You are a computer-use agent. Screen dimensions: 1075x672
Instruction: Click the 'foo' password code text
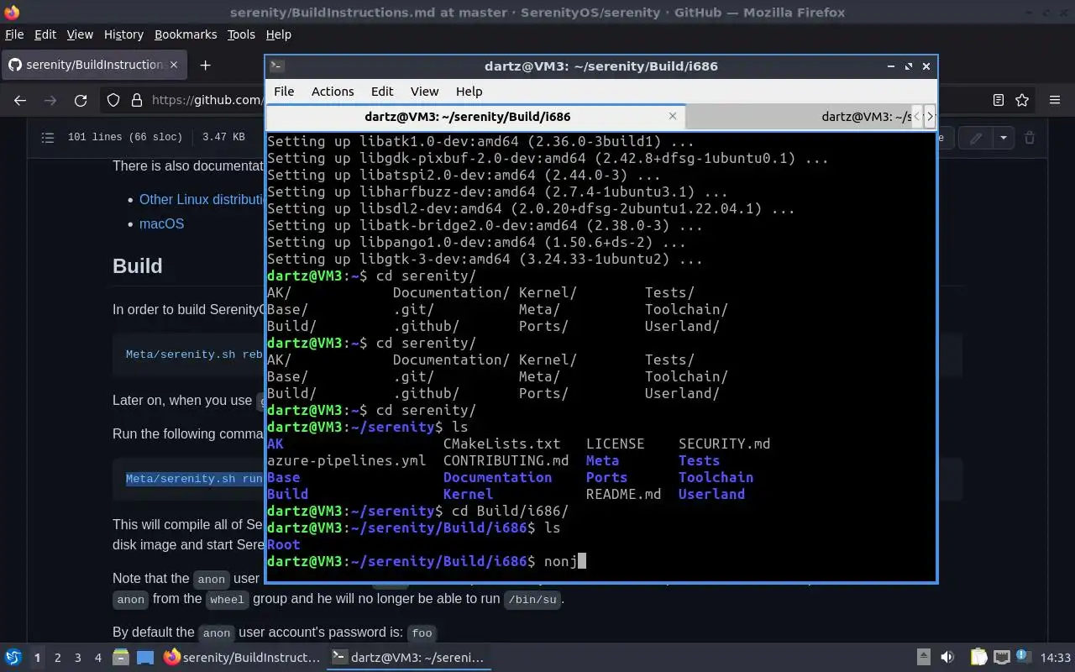(x=422, y=633)
